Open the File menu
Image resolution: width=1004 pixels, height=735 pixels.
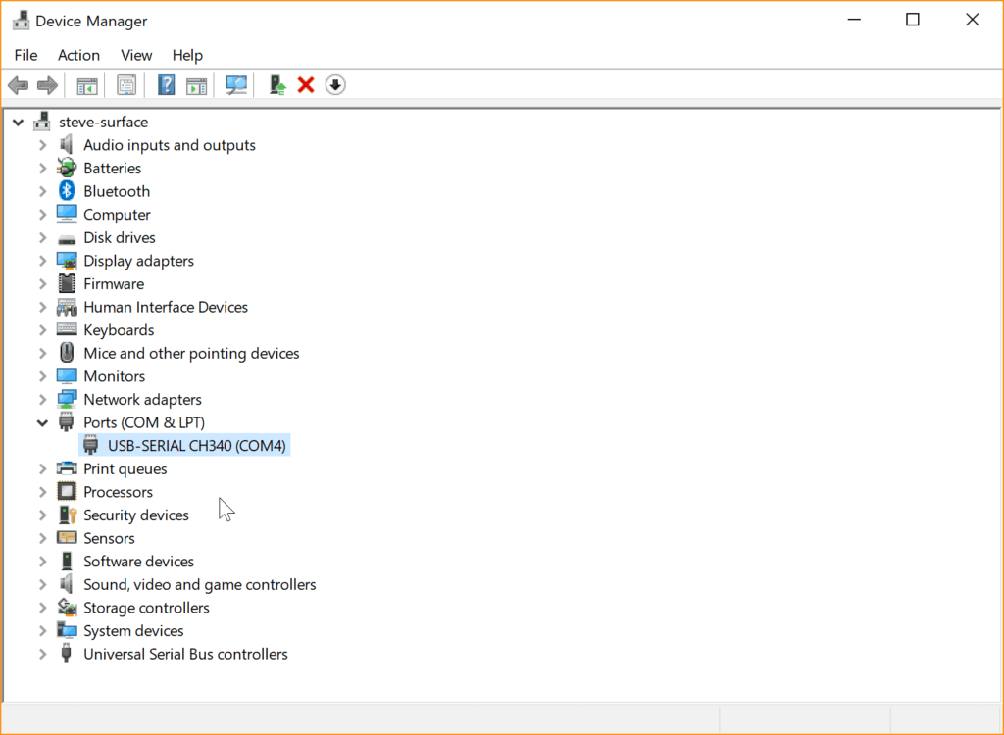click(25, 55)
